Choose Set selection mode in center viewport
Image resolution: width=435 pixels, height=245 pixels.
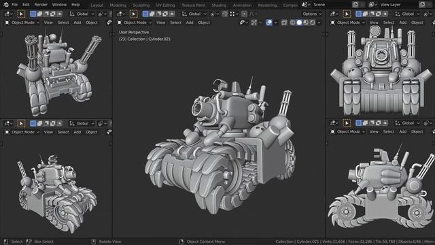145,14
